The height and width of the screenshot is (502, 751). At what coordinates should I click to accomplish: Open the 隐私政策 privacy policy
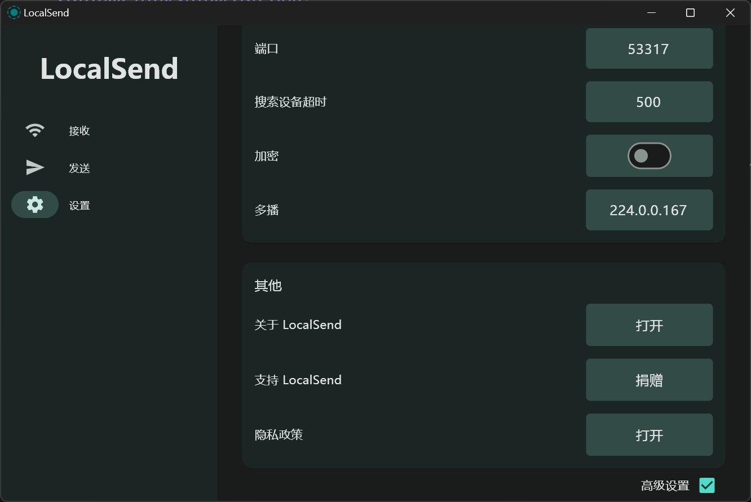click(x=649, y=435)
